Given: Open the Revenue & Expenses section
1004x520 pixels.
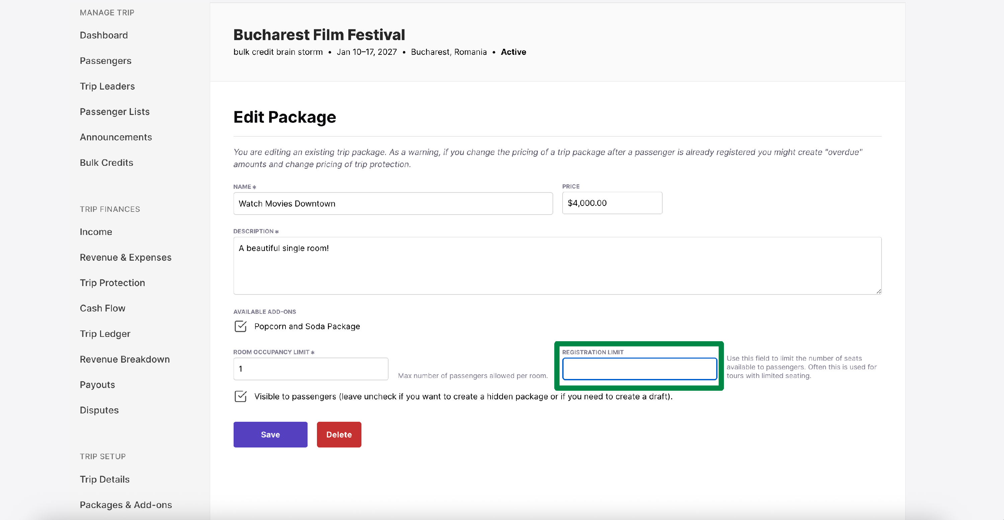Looking at the screenshot, I should tap(125, 257).
